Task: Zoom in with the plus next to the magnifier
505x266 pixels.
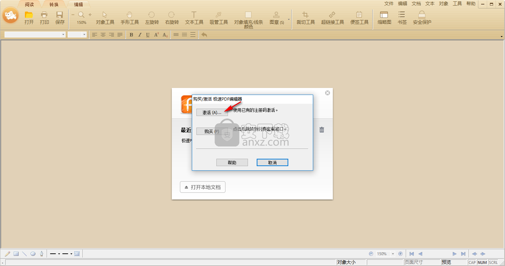Action: pos(90,15)
